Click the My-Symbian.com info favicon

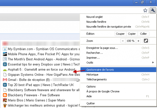(5, 49)
